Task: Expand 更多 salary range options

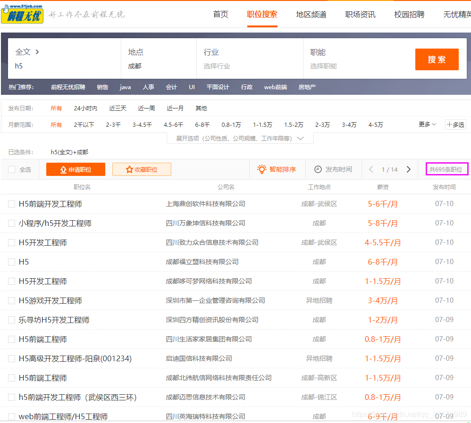Action: [427, 124]
